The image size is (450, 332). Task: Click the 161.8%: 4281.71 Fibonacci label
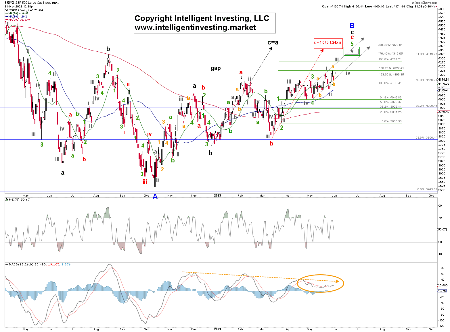point(390,59)
